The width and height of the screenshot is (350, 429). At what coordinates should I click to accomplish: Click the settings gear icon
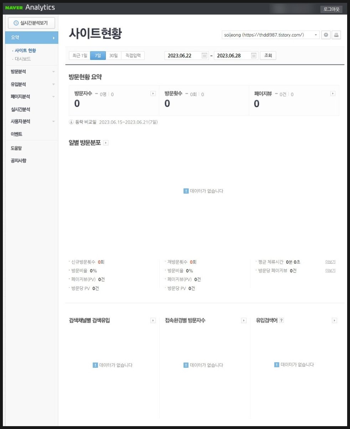pos(326,35)
